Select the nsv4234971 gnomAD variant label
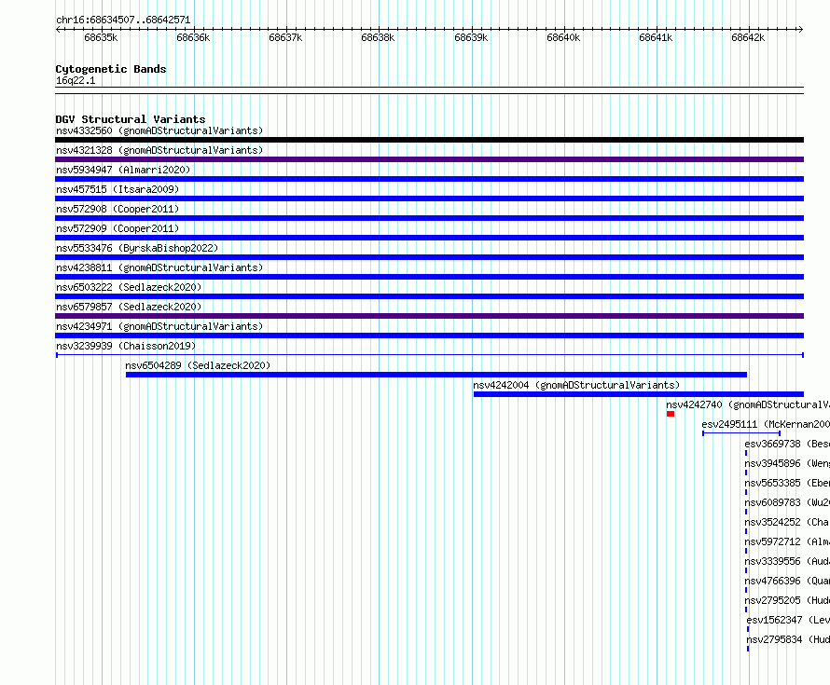The height and width of the screenshot is (685, 830). click(x=159, y=326)
